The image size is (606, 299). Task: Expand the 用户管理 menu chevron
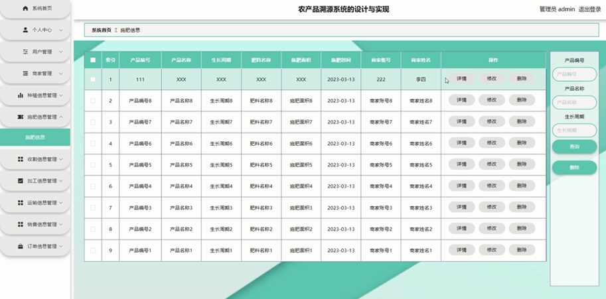coord(60,52)
